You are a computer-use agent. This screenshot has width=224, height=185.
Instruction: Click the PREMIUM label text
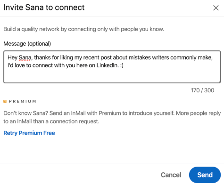(23, 101)
